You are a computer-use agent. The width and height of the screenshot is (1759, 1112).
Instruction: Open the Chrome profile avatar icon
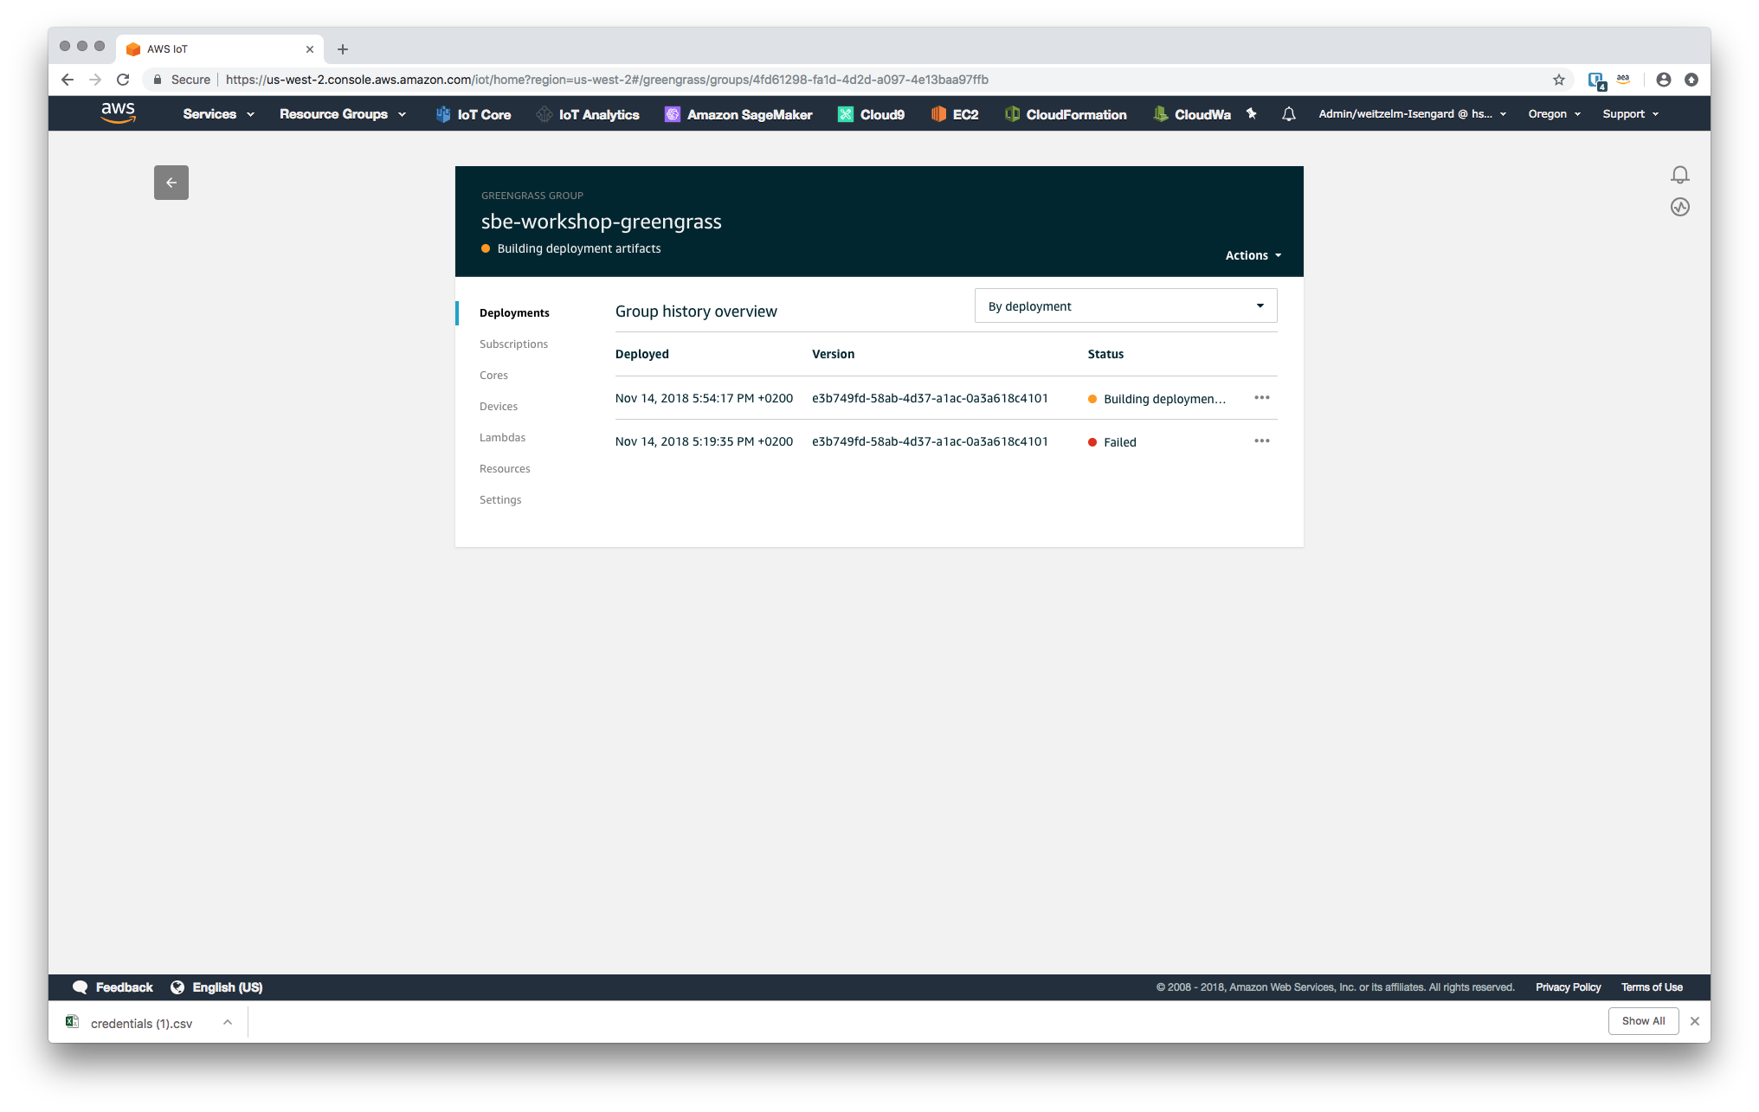[x=1664, y=80]
